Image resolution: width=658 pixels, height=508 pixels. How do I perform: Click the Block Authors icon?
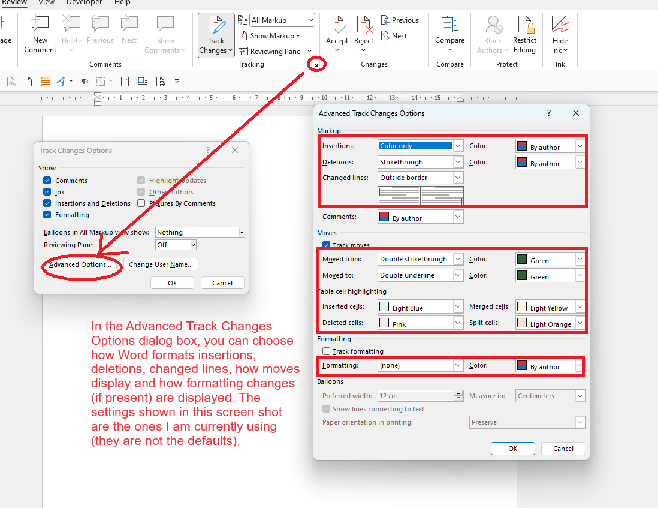492,34
